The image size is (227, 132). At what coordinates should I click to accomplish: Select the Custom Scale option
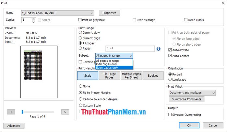(x=80, y=105)
